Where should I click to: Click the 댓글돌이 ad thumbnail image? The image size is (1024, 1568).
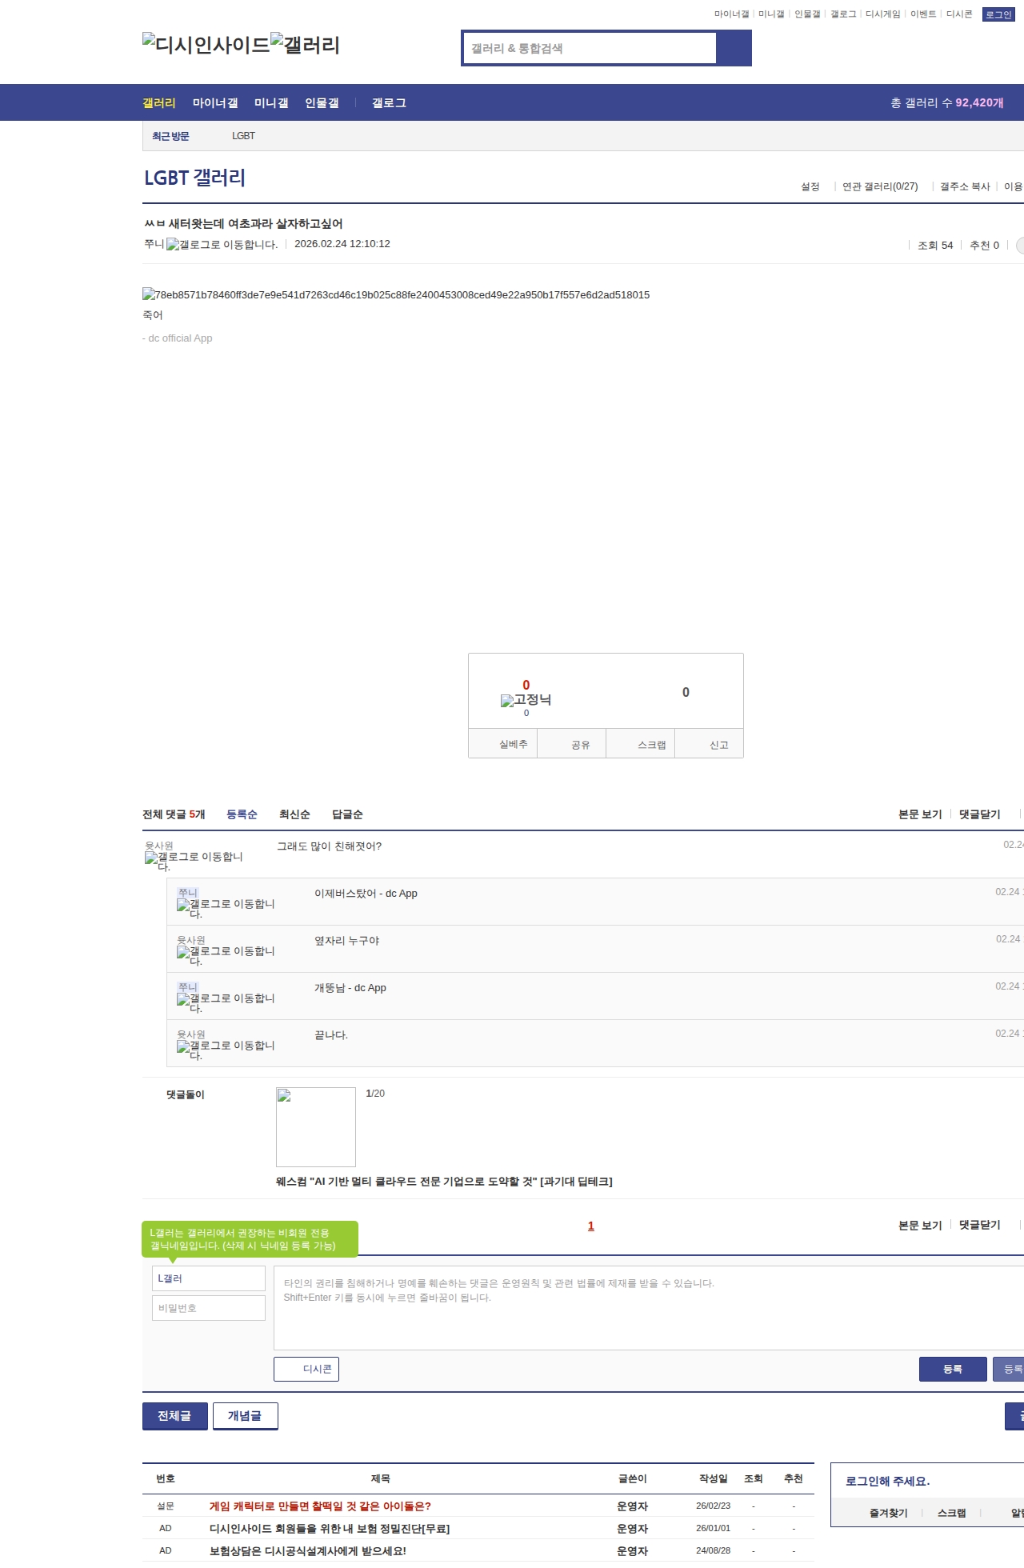(316, 1126)
